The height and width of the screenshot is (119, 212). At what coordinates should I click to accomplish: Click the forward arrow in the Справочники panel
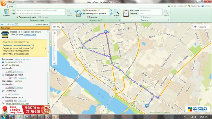(8, 24)
